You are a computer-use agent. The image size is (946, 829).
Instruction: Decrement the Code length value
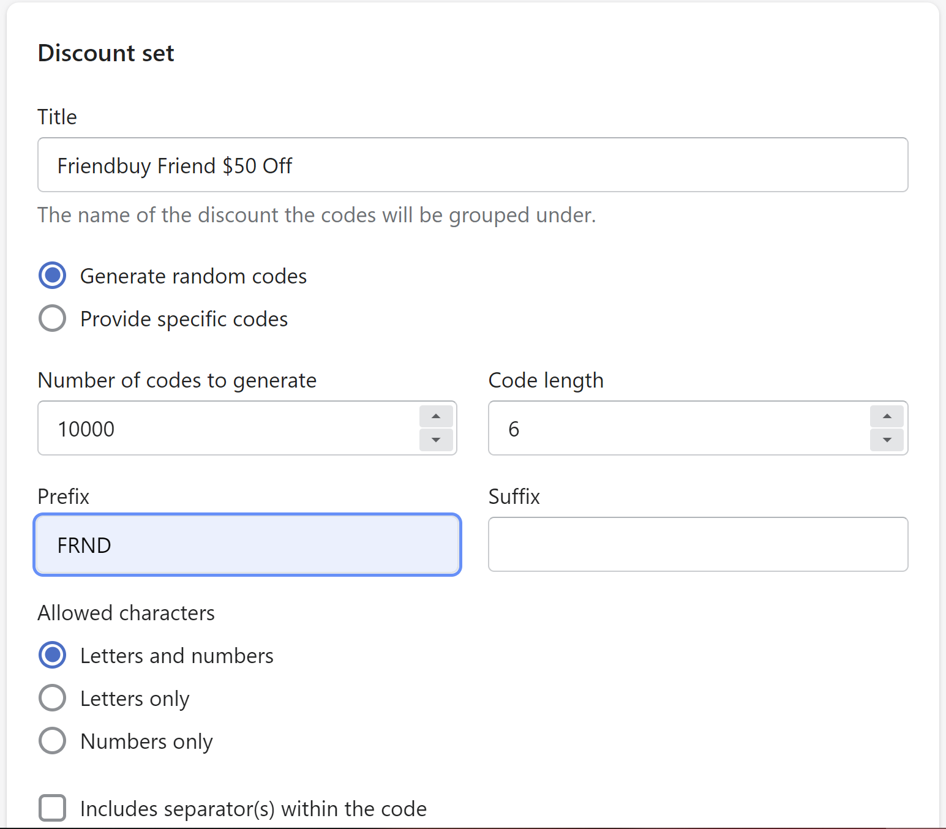(887, 440)
